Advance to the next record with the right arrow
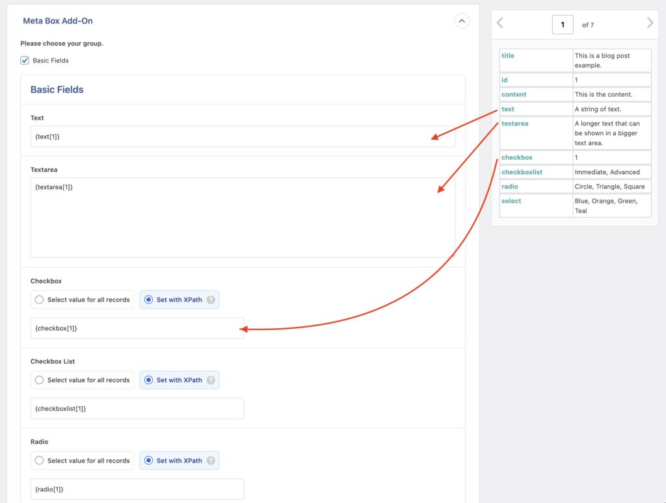 650,23
